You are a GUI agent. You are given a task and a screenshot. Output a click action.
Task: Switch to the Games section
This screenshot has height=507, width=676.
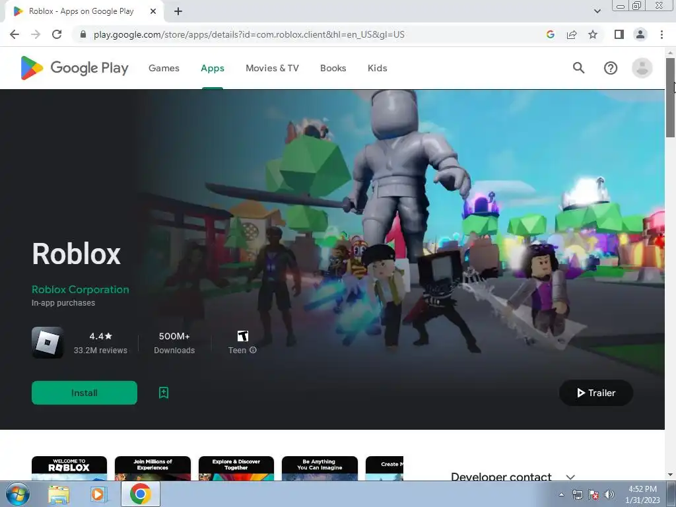point(164,68)
